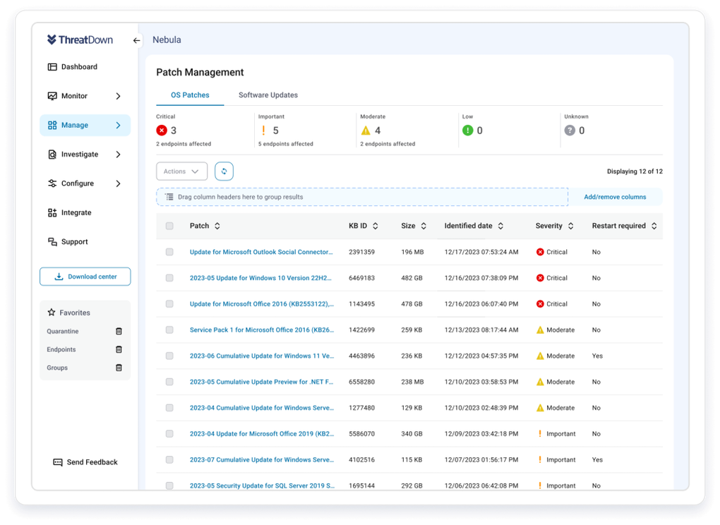Screen dimensions: 720x525
Task: Select checkbox for Service Pack 1 Office 2016
Action: pos(169,330)
